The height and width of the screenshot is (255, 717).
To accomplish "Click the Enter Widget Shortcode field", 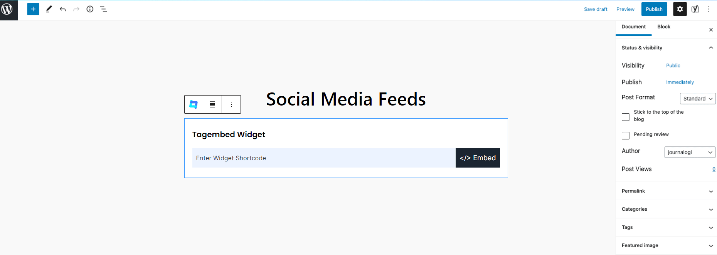I will coord(324,158).
